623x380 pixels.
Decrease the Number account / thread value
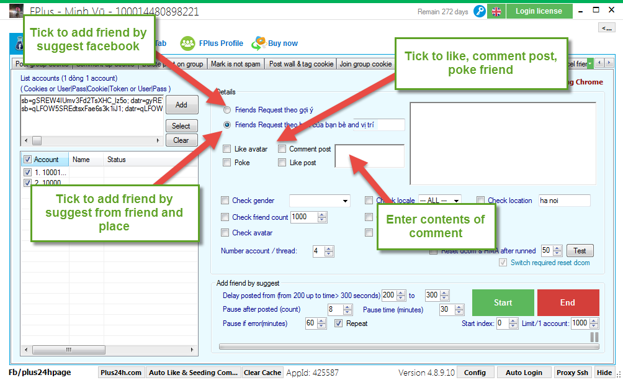click(x=329, y=253)
